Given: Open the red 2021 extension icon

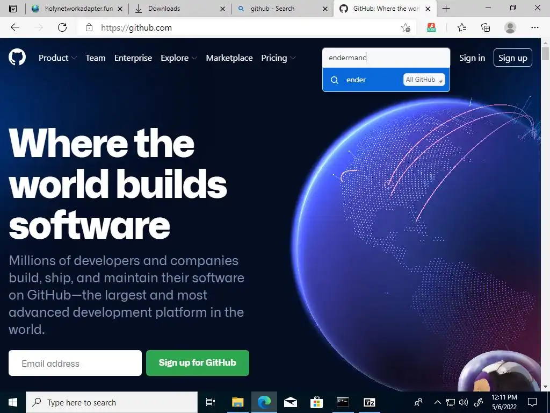Looking at the screenshot, I should tap(431, 27).
